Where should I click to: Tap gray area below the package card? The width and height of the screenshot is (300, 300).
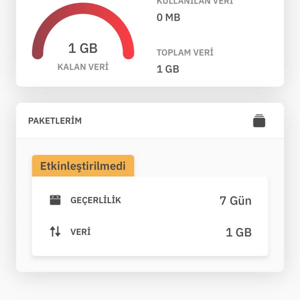[150, 264]
